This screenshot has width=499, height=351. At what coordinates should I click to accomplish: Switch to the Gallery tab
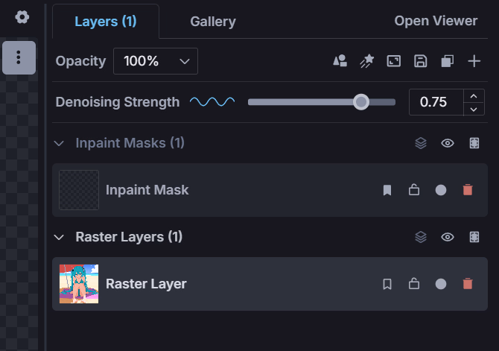point(213,22)
